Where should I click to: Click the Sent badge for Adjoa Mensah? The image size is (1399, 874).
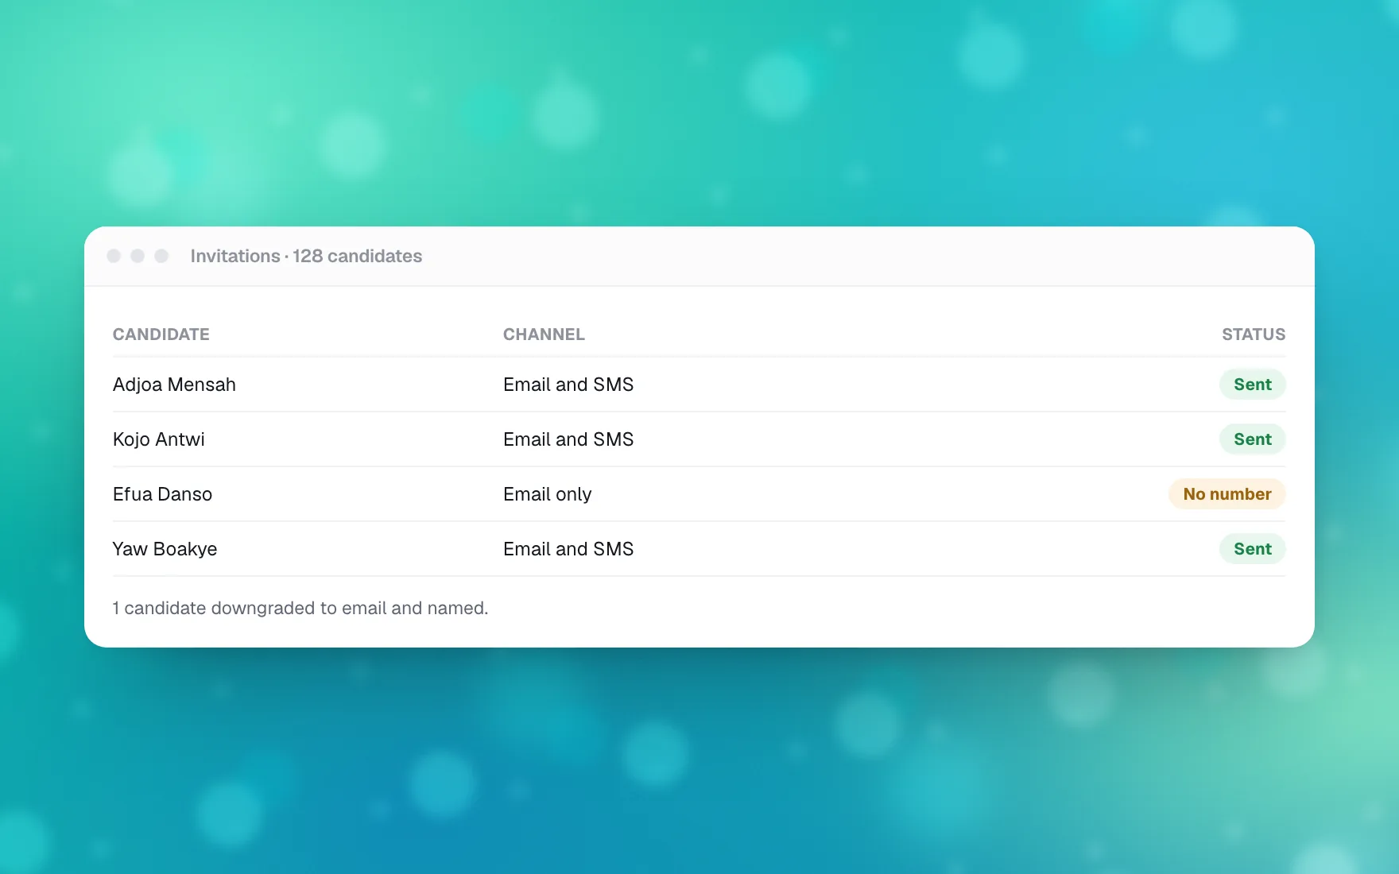click(1253, 385)
